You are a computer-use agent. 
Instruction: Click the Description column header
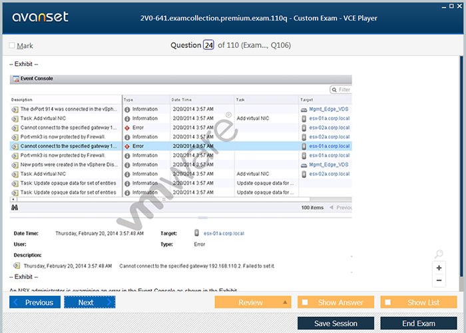[x=66, y=100]
